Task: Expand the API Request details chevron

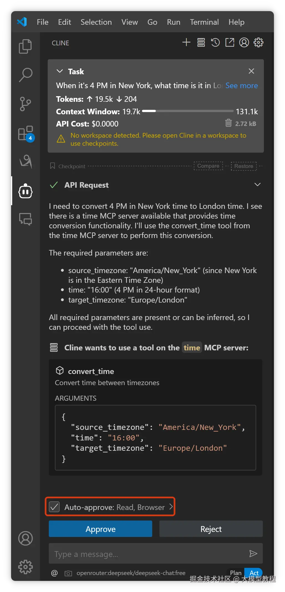Action: (x=258, y=185)
